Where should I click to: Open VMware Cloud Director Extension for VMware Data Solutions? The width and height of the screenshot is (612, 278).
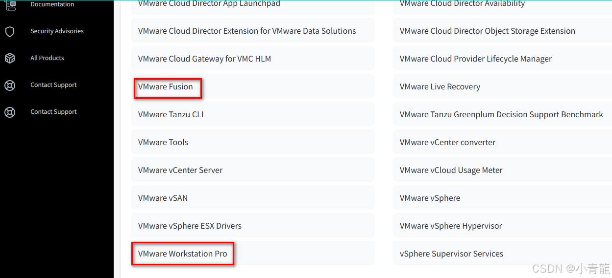coord(253,31)
